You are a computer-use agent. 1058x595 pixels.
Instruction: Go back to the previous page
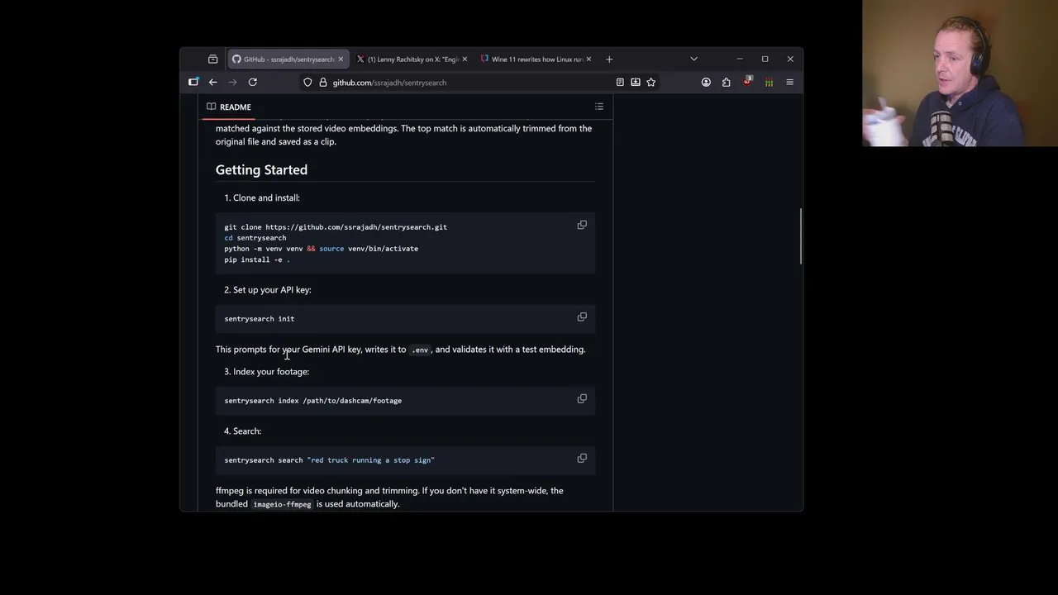[213, 83]
